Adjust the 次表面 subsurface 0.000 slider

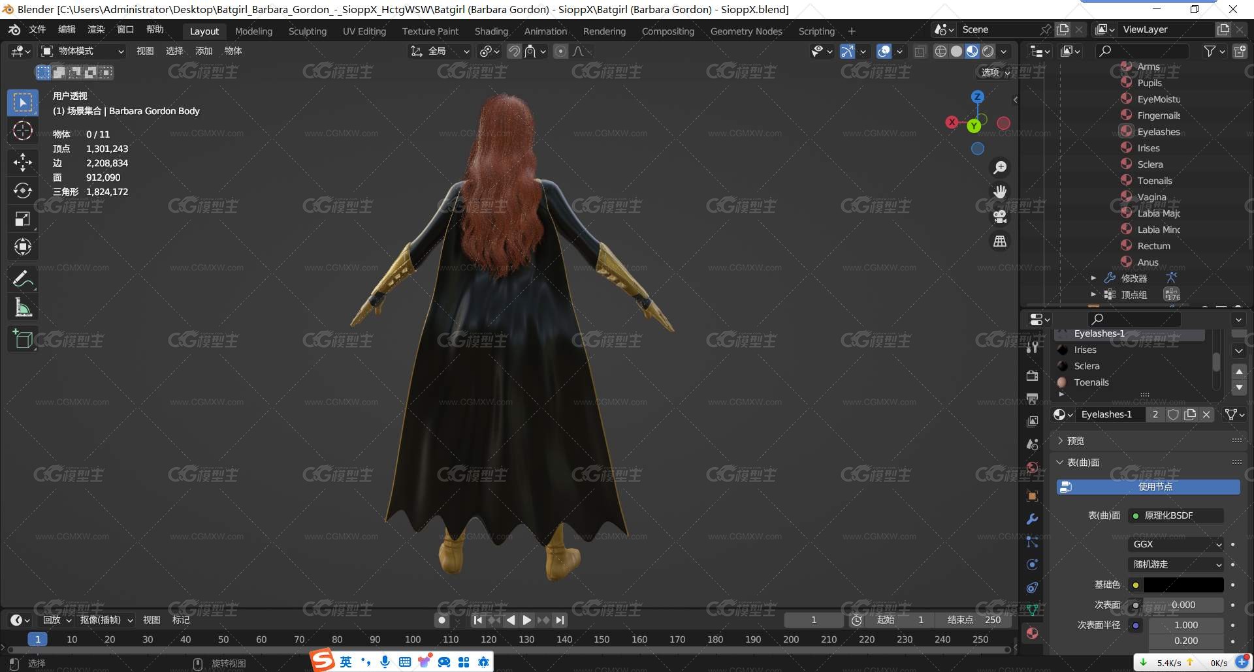point(1183,605)
